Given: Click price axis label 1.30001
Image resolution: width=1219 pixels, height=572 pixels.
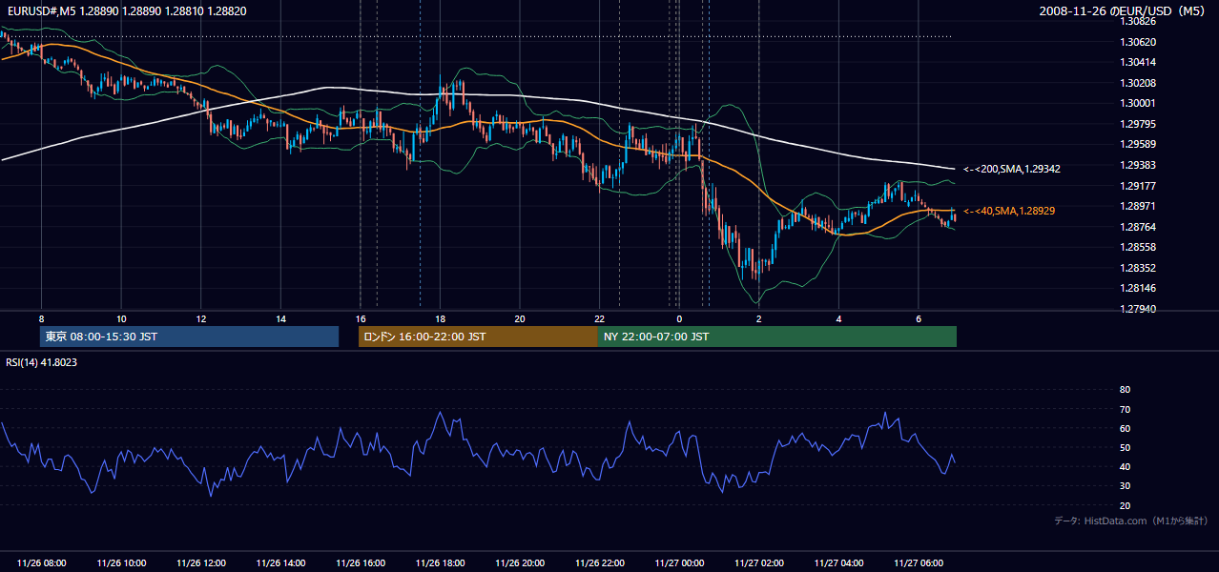Looking at the screenshot, I should [1139, 103].
